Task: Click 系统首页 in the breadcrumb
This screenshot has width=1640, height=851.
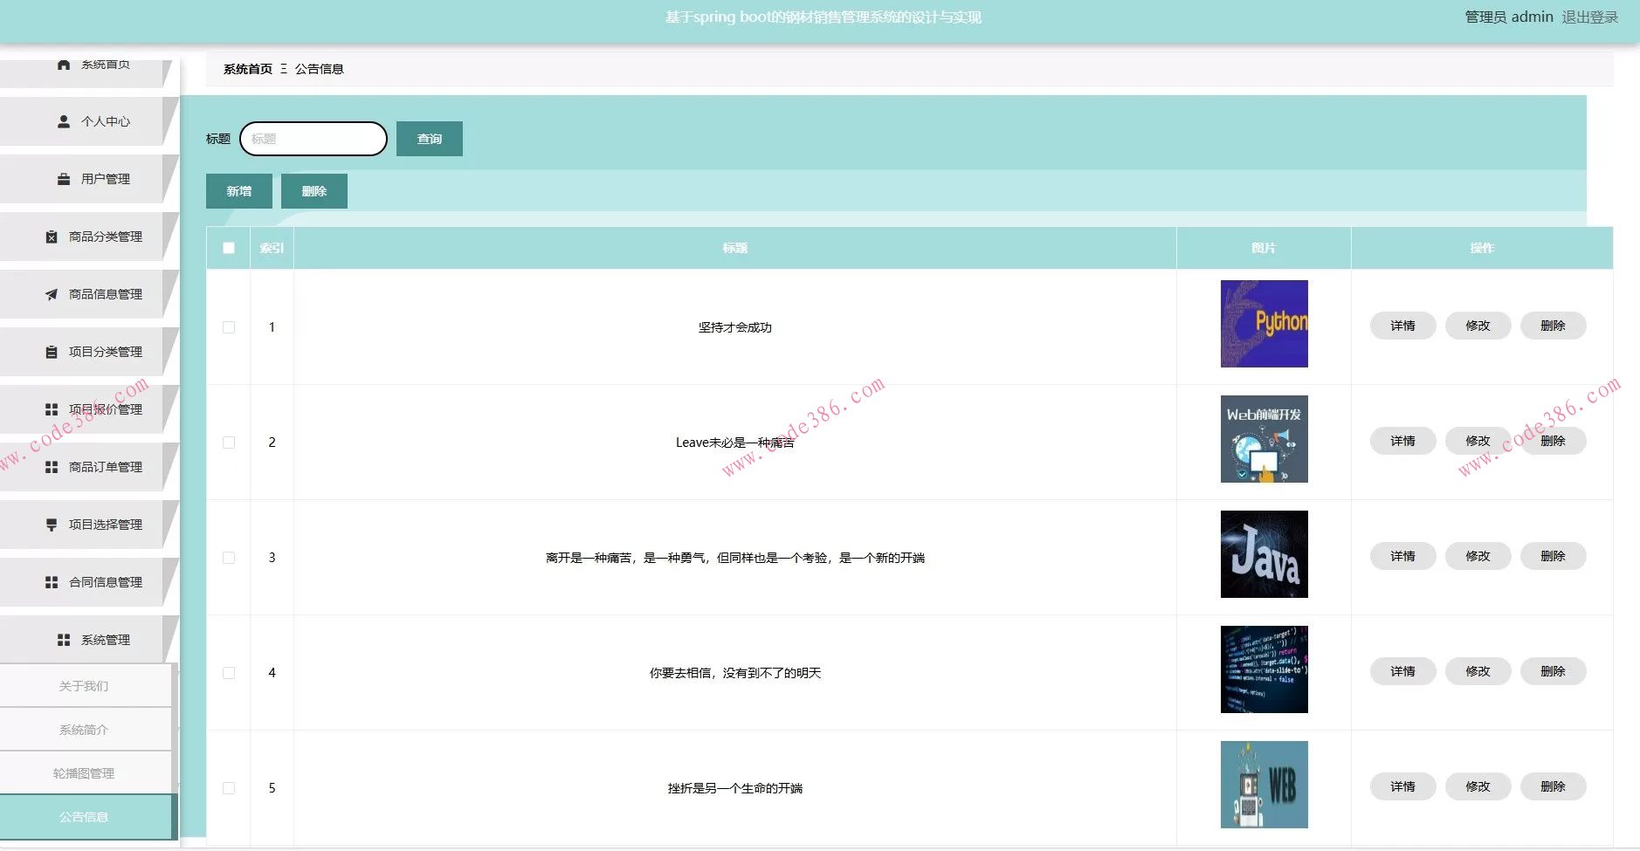Action: 248,69
